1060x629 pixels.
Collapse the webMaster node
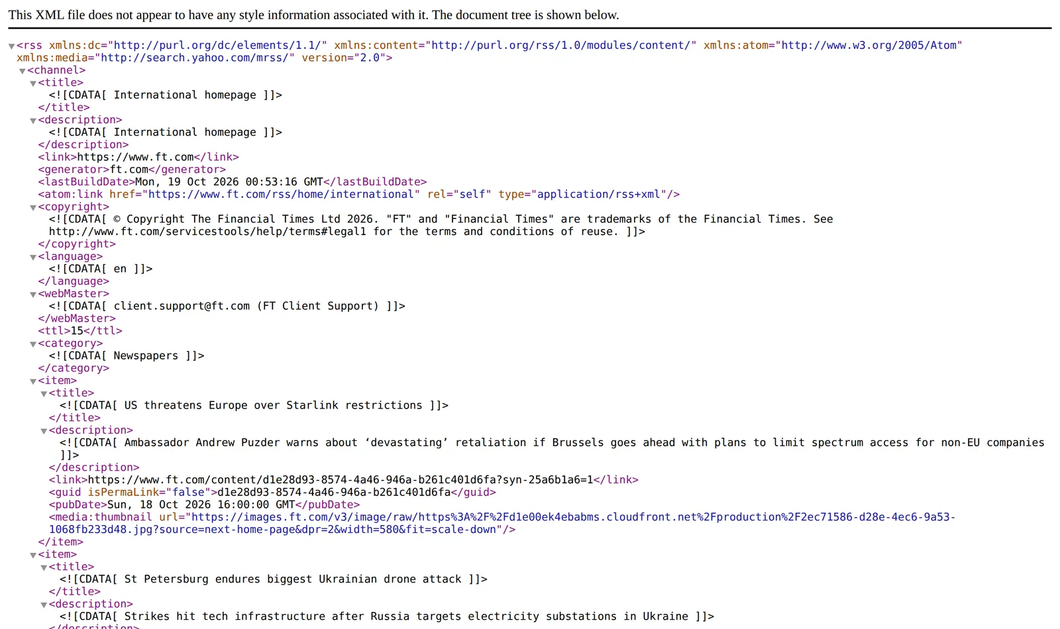[x=32, y=294]
